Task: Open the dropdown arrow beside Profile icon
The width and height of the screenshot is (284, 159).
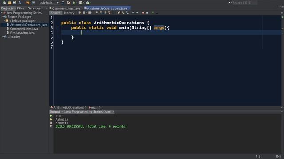Action: tap(91, 3)
